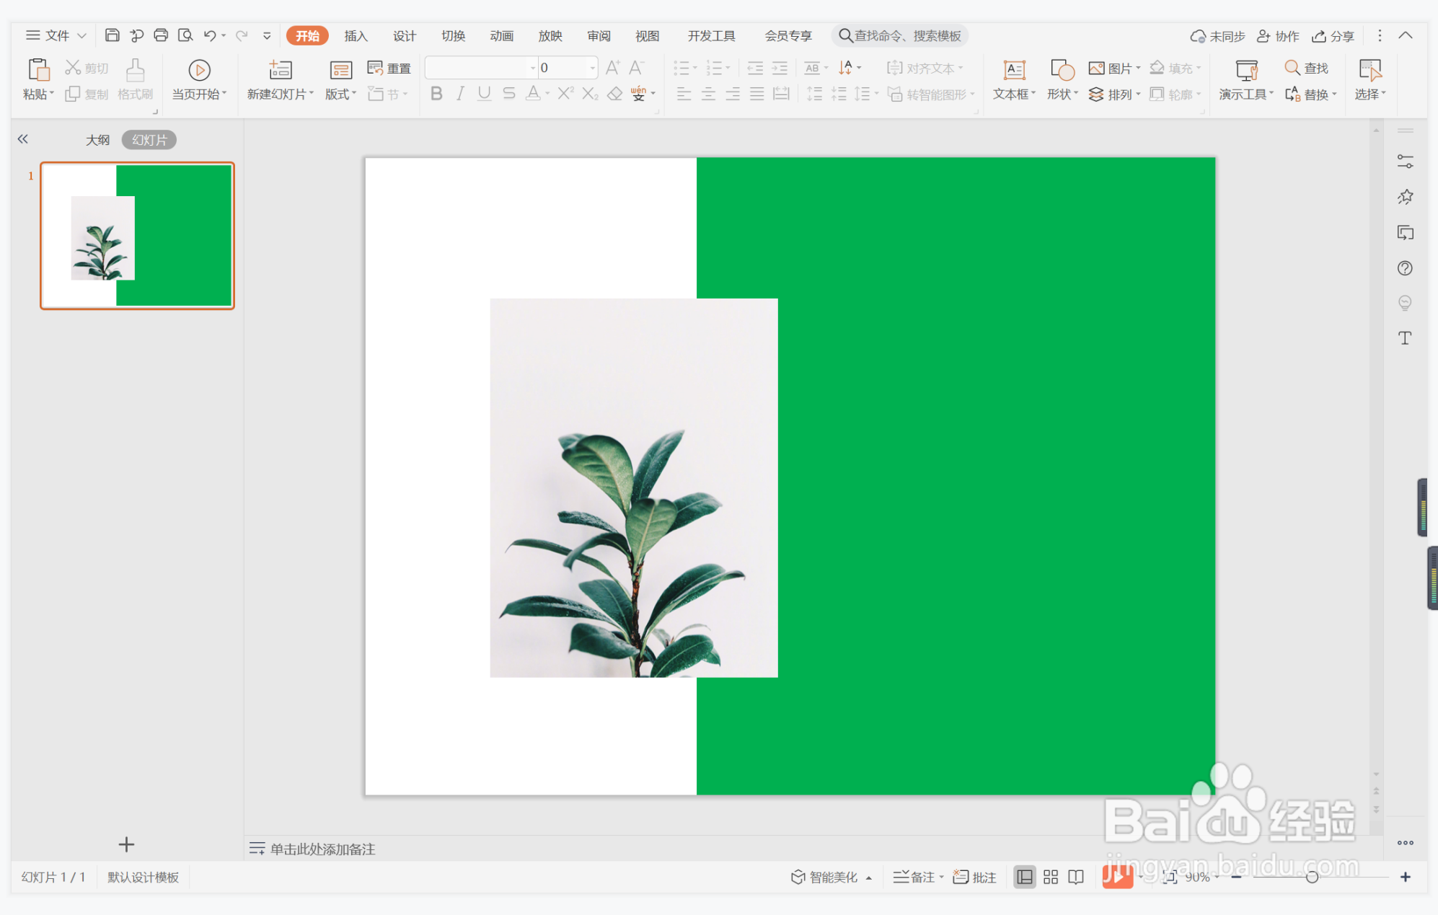
Task: Click the find magnifier icon
Action: 1292,68
